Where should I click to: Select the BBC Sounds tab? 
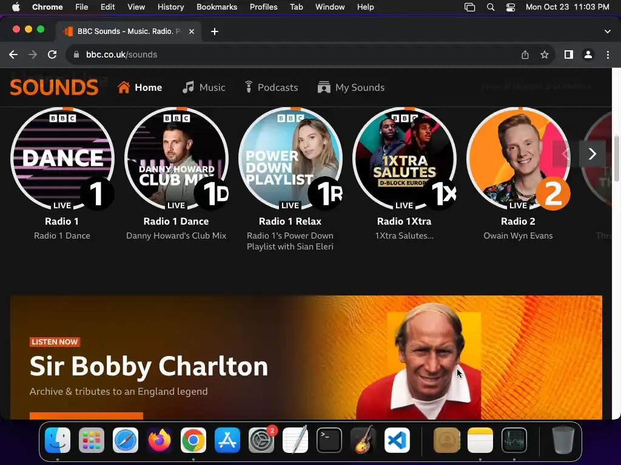click(128, 31)
